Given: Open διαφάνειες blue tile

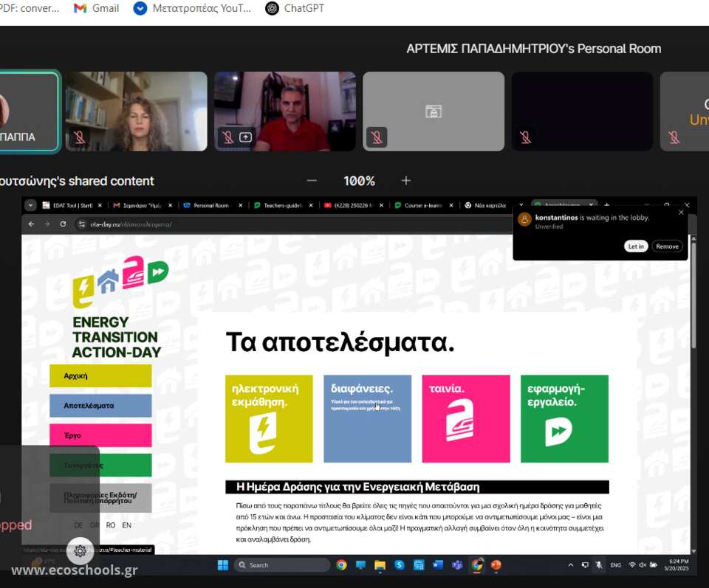Looking at the screenshot, I should (x=368, y=418).
